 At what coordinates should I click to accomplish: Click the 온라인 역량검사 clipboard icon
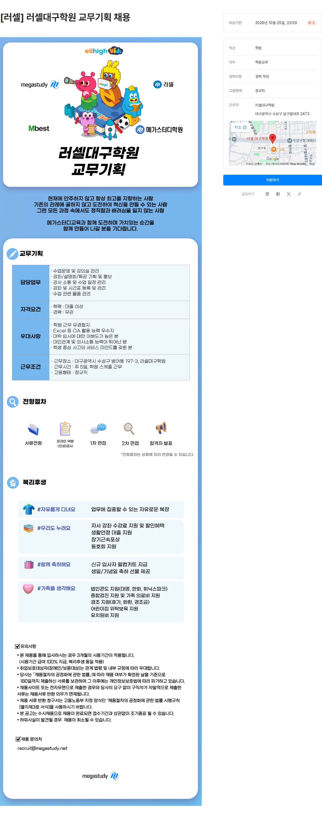tap(65, 429)
